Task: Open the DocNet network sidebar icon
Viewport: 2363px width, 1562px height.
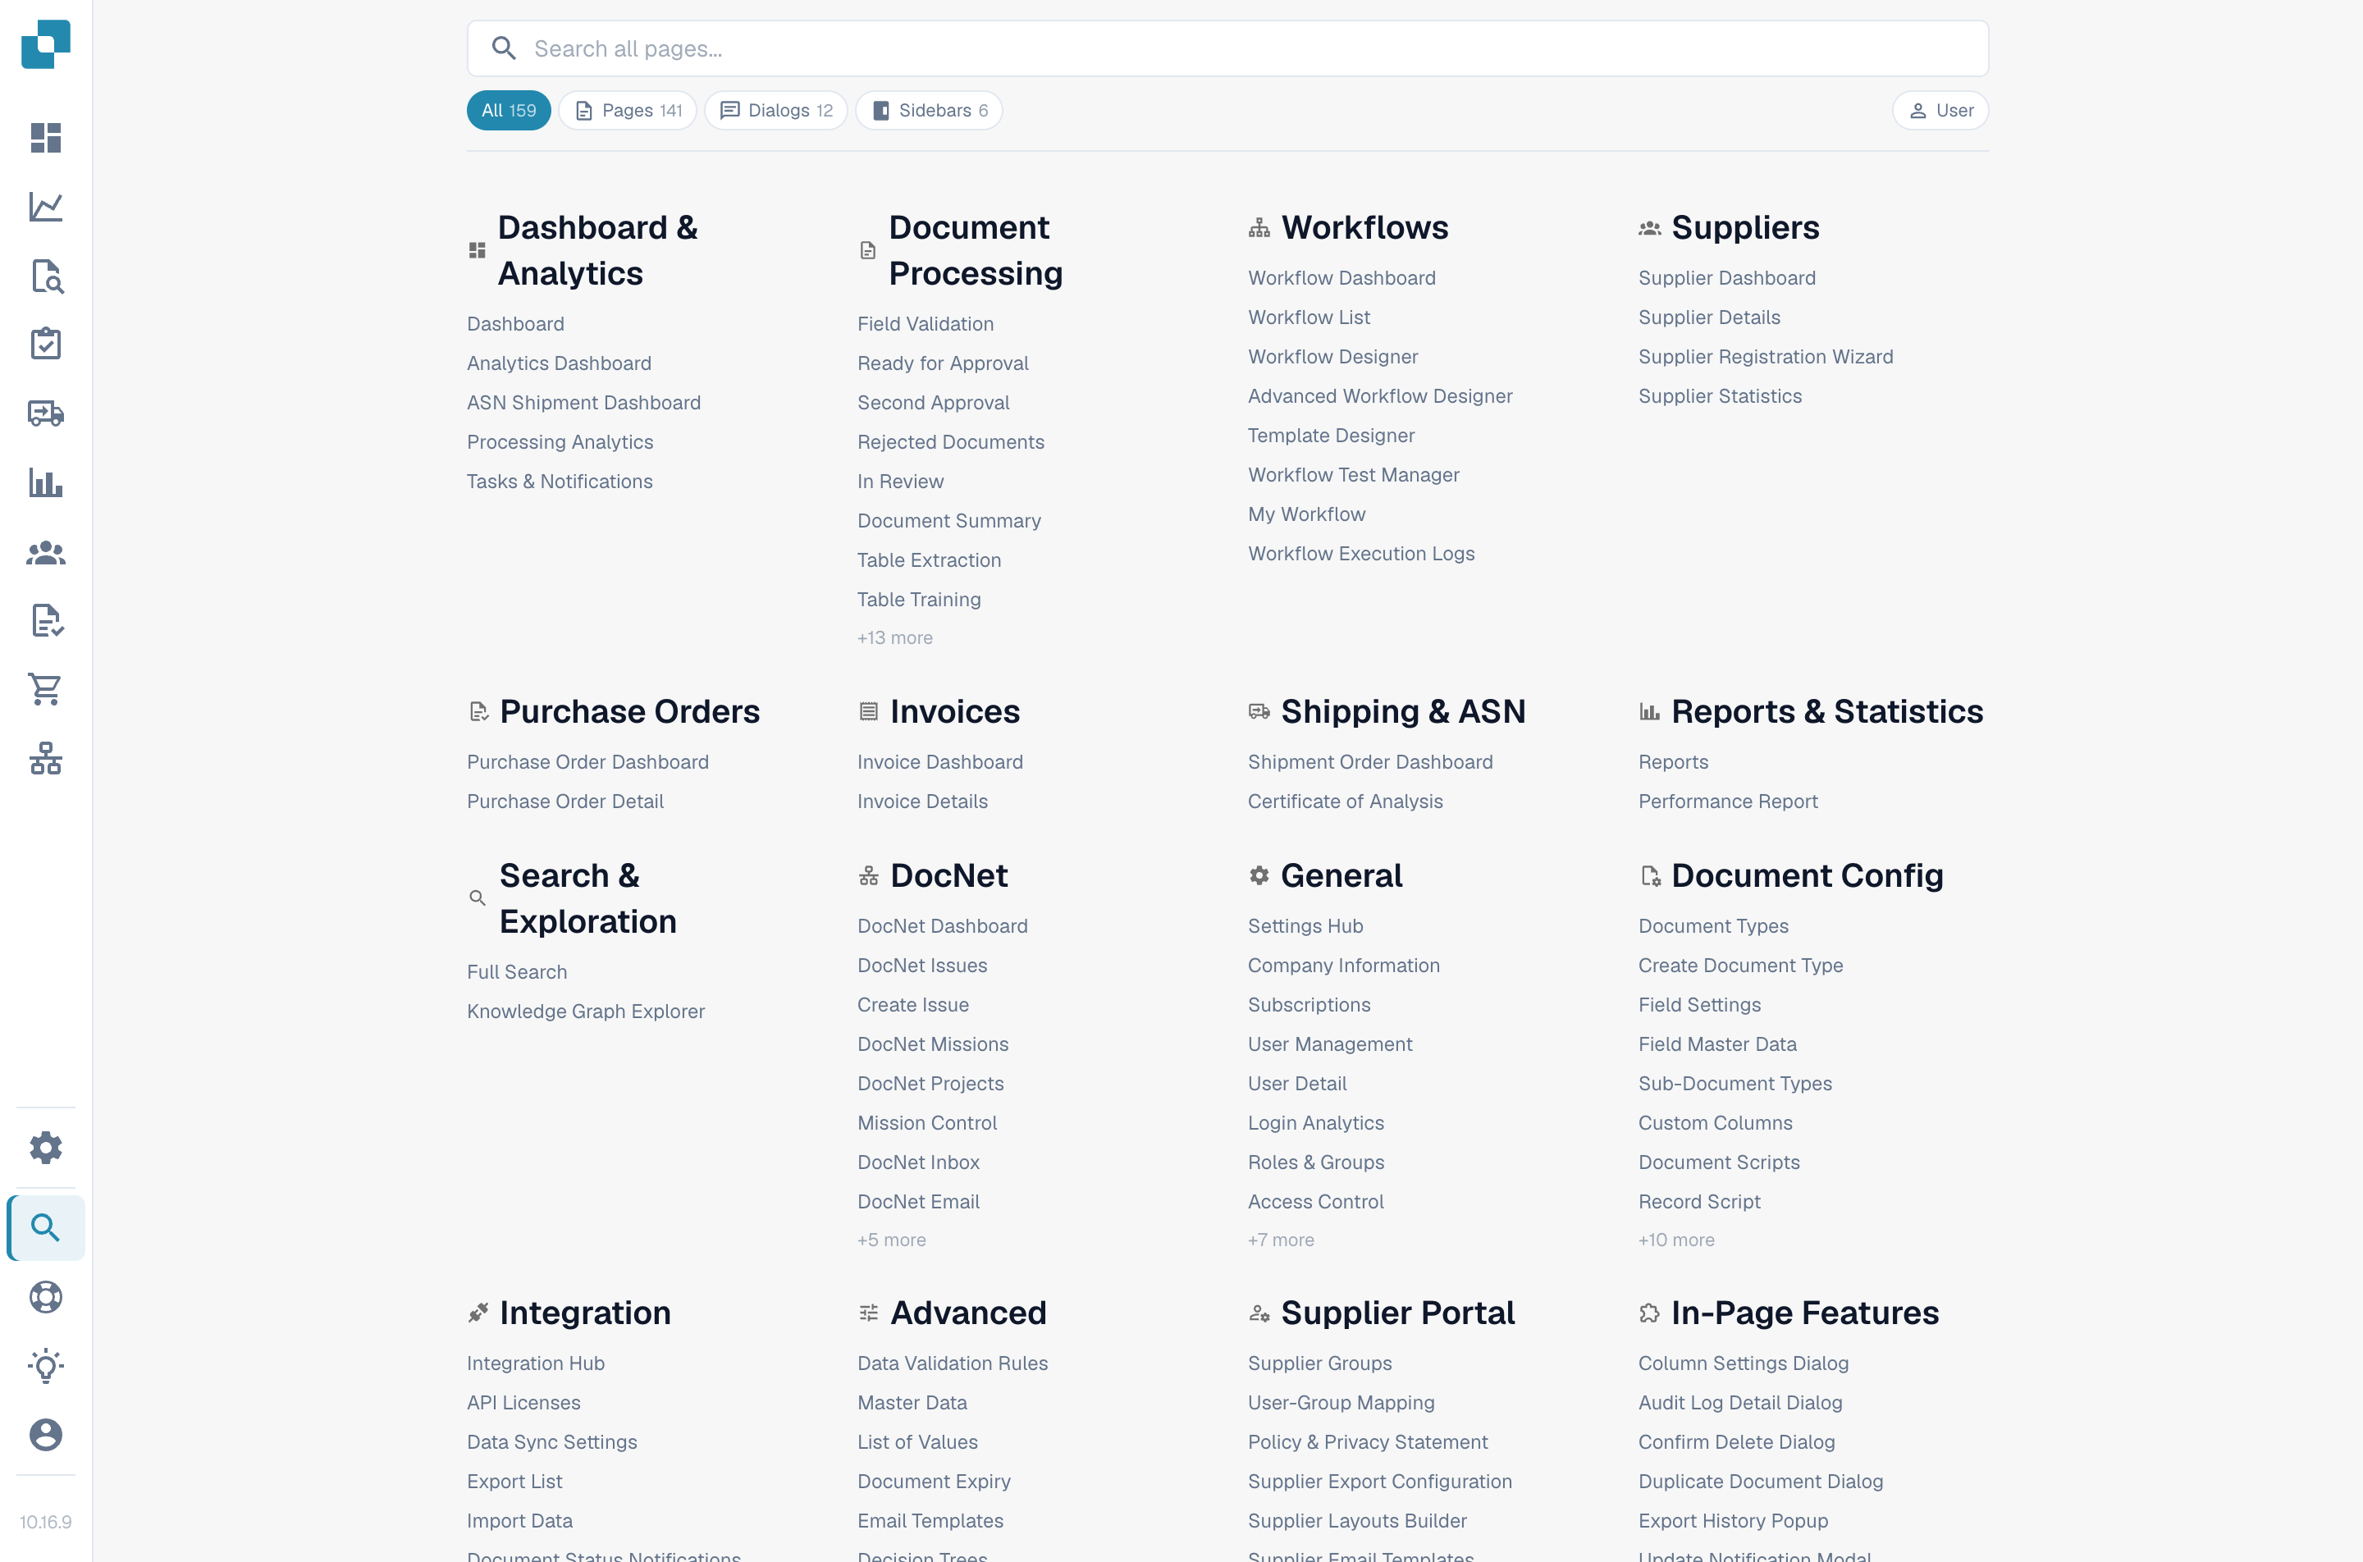Action: pos(46,759)
